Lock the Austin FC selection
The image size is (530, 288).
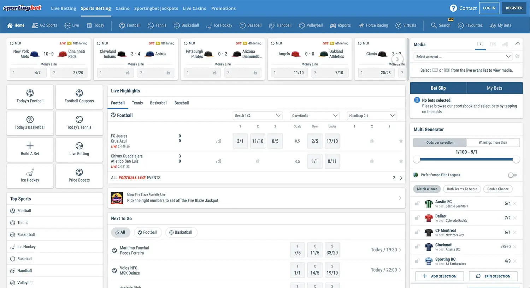[x=417, y=204]
